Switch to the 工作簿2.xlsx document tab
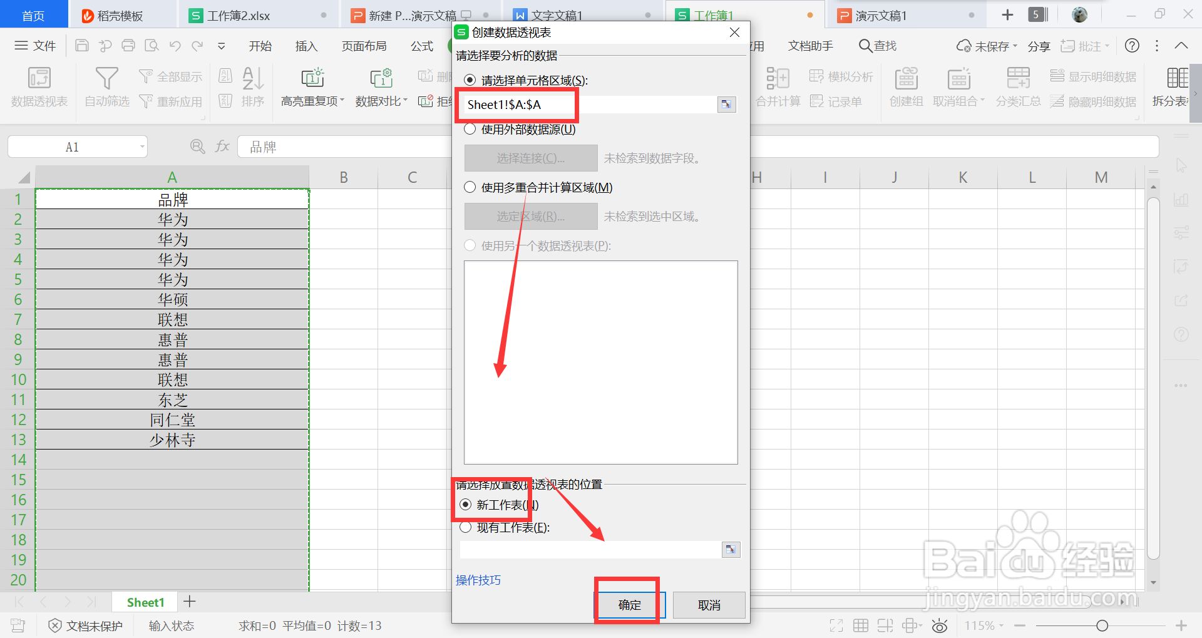This screenshot has width=1202, height=638. tap(258, 15)
